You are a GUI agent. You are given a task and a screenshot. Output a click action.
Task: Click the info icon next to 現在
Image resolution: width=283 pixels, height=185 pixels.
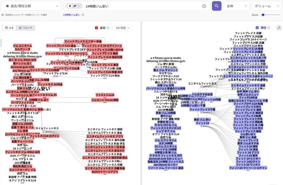coord(269,28)
